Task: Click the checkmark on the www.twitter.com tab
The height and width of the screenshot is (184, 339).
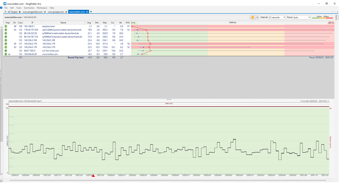Action: click(87, 12)
